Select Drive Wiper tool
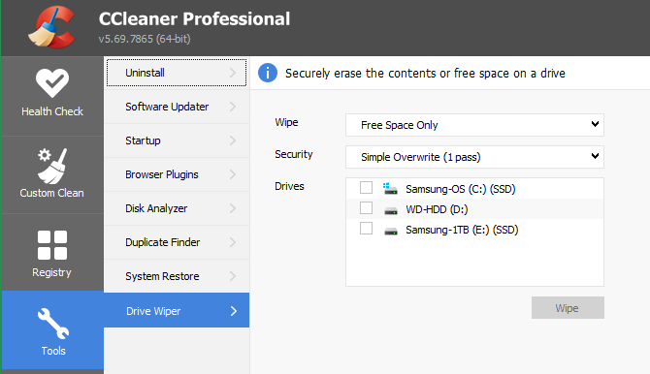The image size is (650, 374). (177, 311)
